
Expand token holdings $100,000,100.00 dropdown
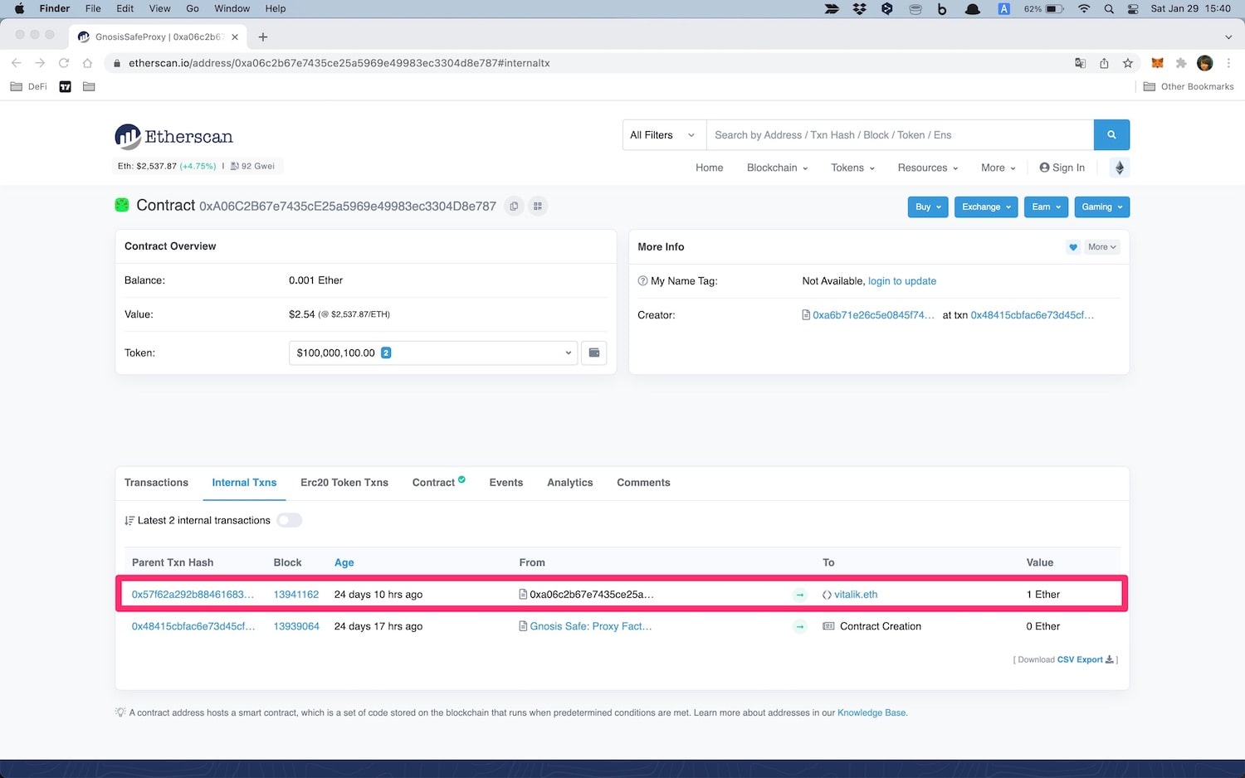[x=432, y=353]
